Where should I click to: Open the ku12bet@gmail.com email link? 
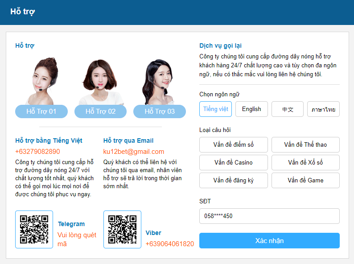coord(134,152)
